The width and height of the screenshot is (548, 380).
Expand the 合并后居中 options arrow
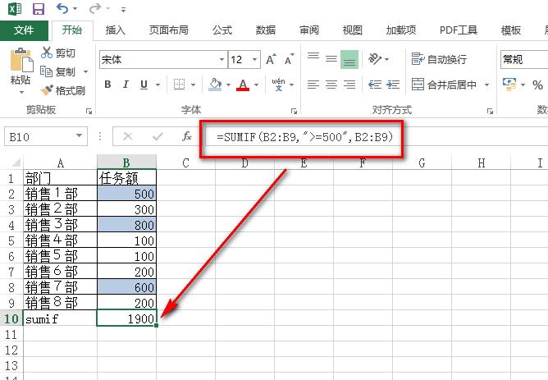(x=486, y=85)
